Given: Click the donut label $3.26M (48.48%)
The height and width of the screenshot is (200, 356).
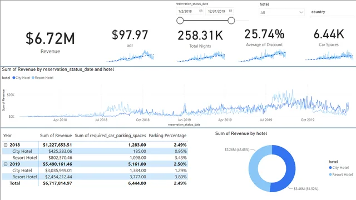Looking at the screenshot, I should [237, 149].
